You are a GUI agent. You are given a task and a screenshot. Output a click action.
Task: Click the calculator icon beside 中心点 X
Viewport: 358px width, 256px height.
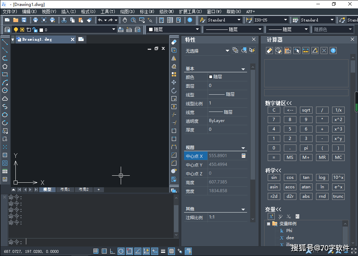click(x=244, y=156)
